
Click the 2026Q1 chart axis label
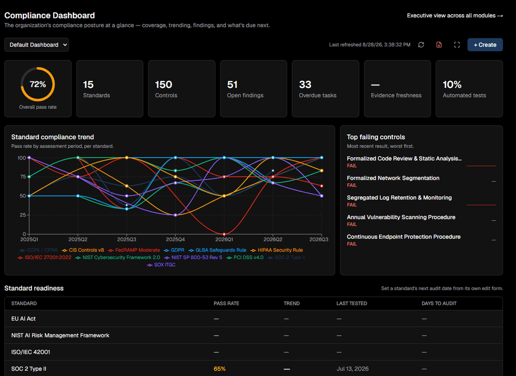coord(224,240)
